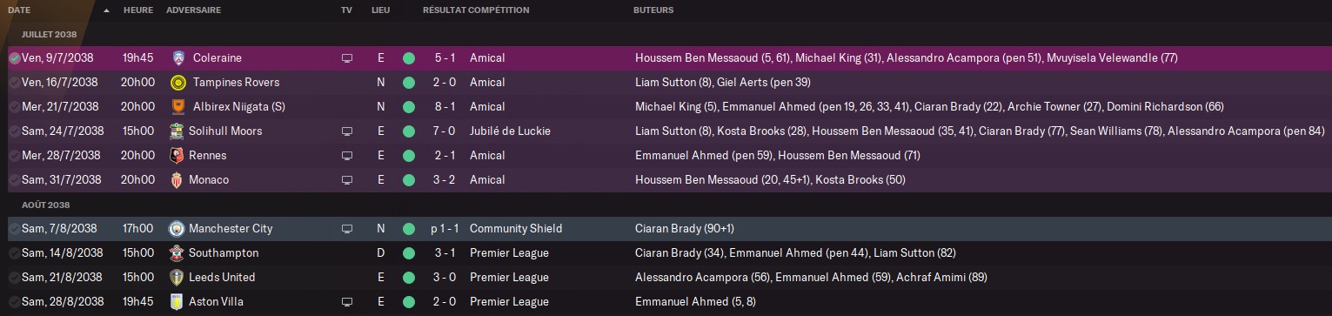
Task: Open the Monaco club badge icon
Action: tap(178, 180)
